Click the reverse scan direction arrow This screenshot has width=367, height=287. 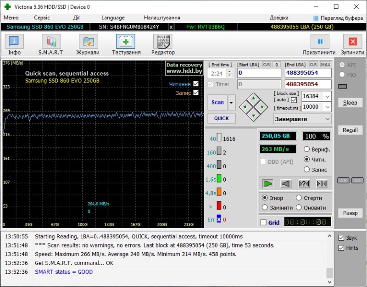click(286, 184)
